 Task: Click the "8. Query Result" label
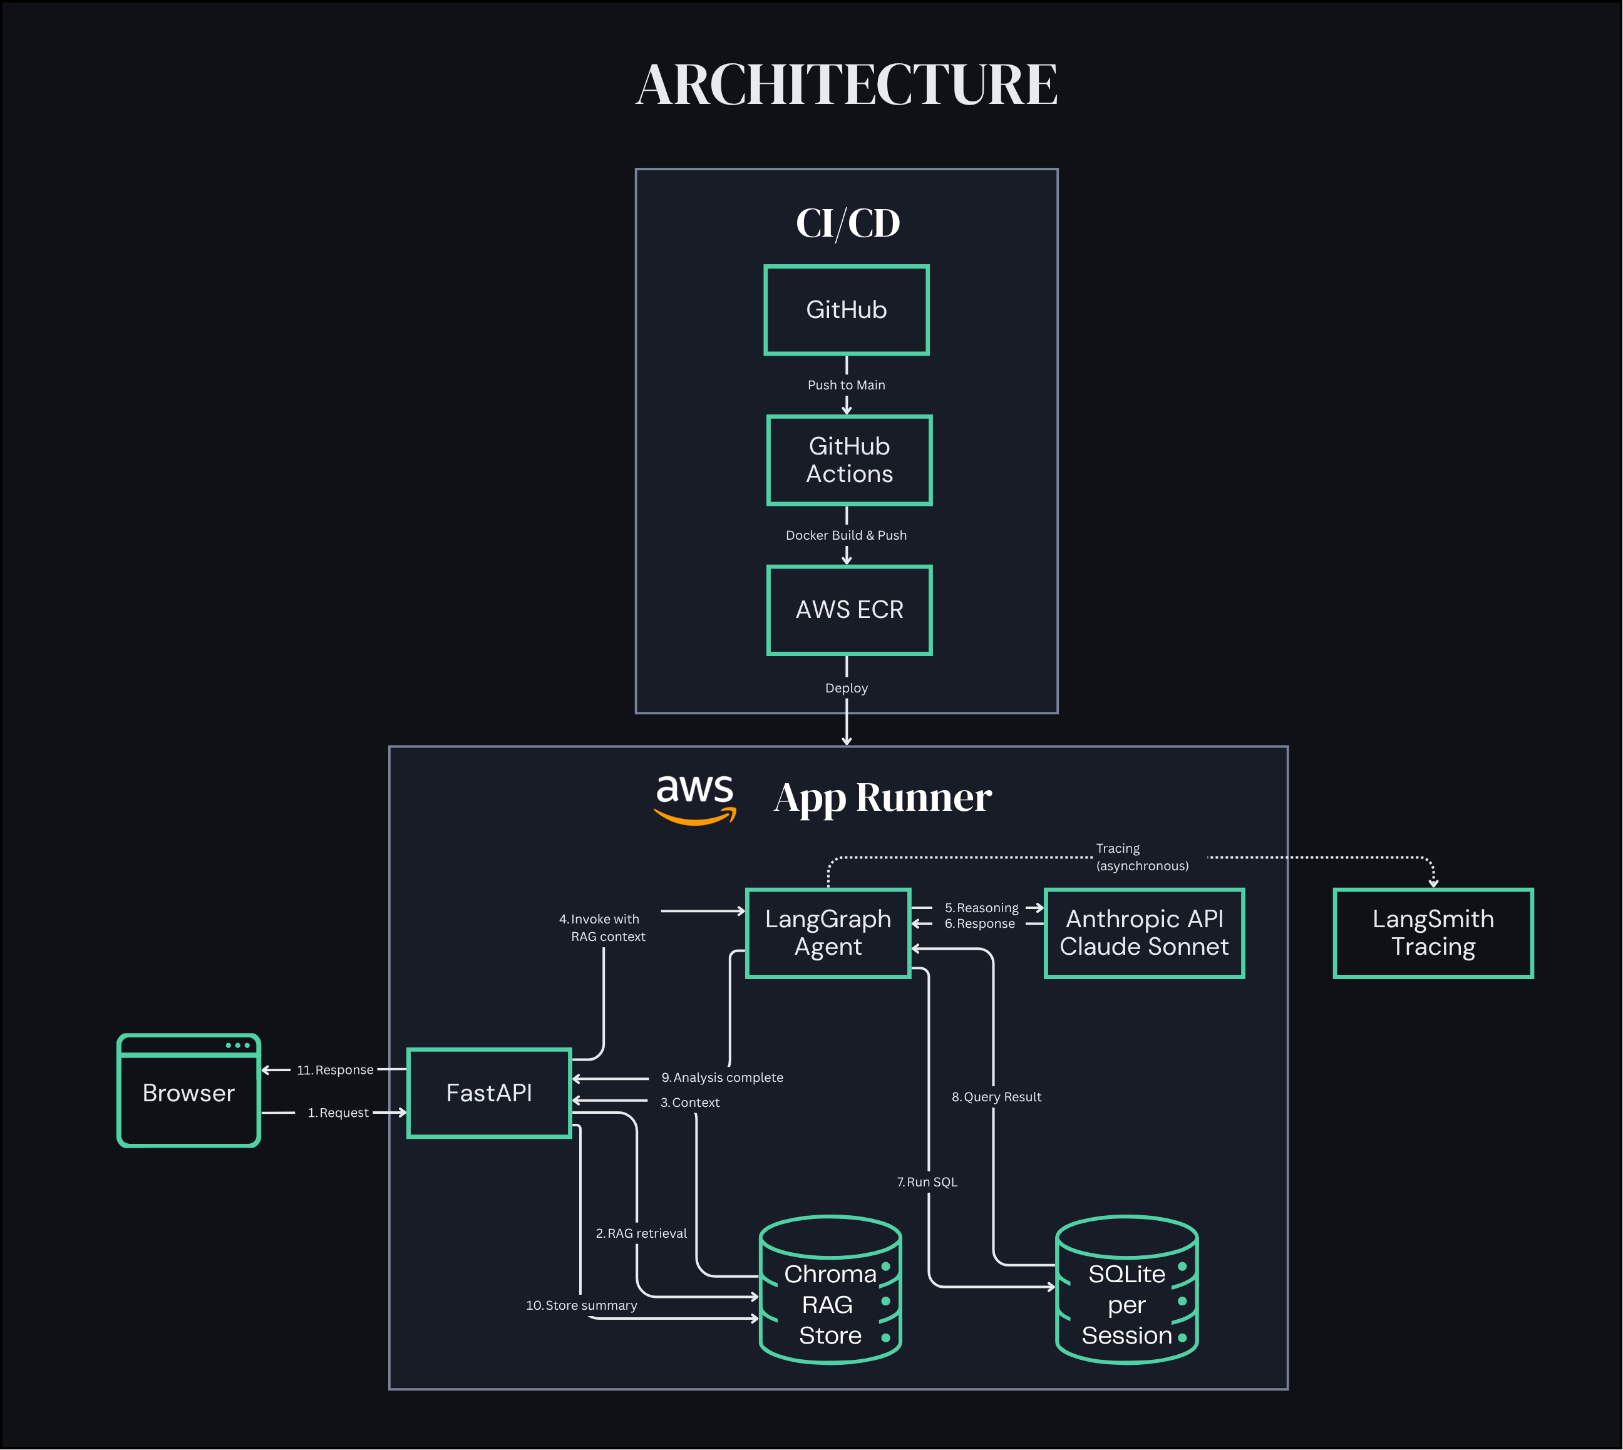[997, 1097]
